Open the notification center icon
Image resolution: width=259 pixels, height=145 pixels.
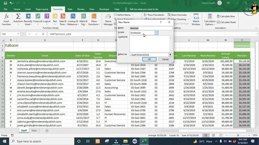[253, 141]
